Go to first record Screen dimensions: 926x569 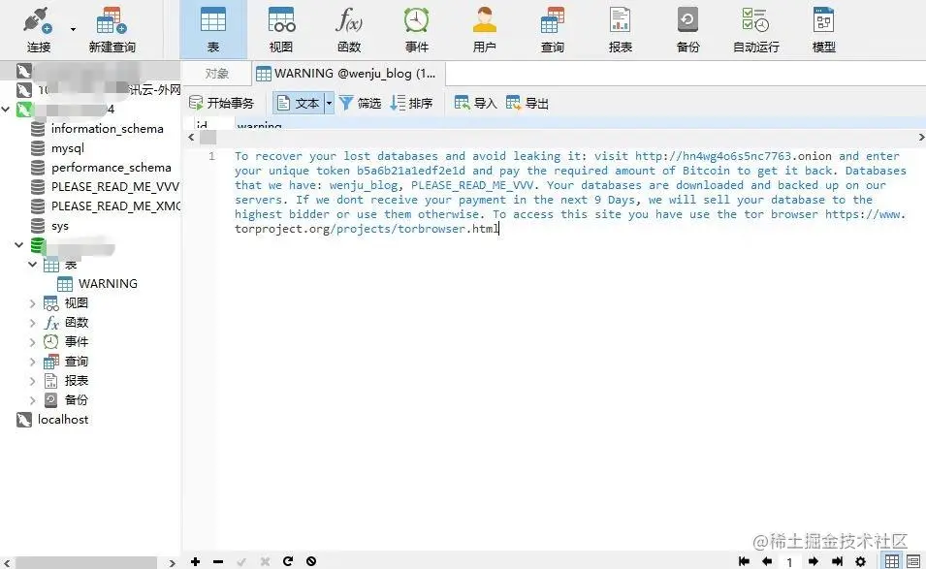(x=744, y=561)
